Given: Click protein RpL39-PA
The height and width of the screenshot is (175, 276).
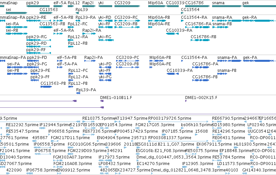Looking at the screenshot, I should pyautogui.click(x=86, y=90).
